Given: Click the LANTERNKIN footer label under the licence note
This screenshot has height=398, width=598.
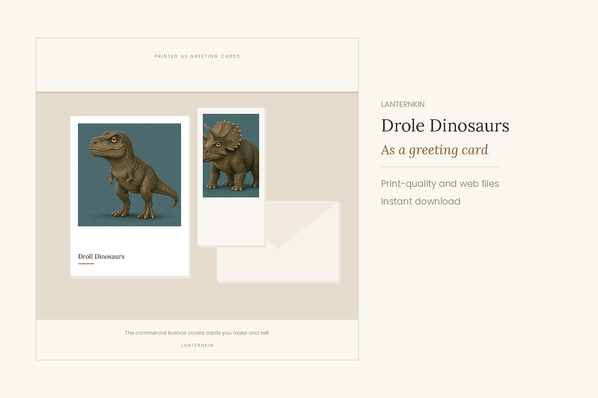Looking at the screenshot, I should [x=197, y=345].
